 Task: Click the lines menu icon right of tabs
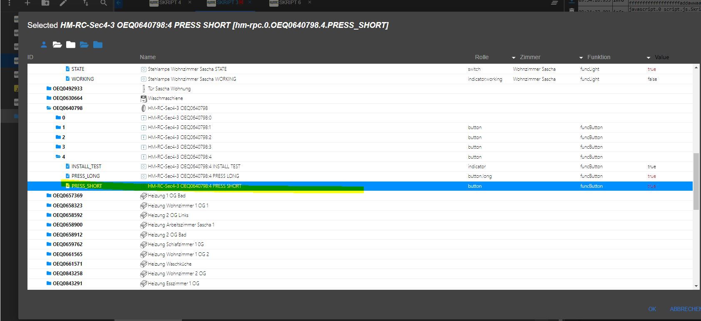coord(554,3)
